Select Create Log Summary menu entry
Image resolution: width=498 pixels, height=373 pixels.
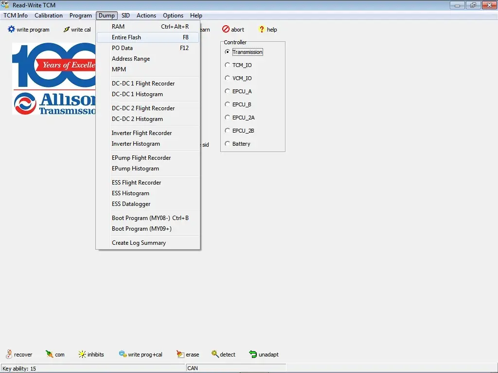139,243
